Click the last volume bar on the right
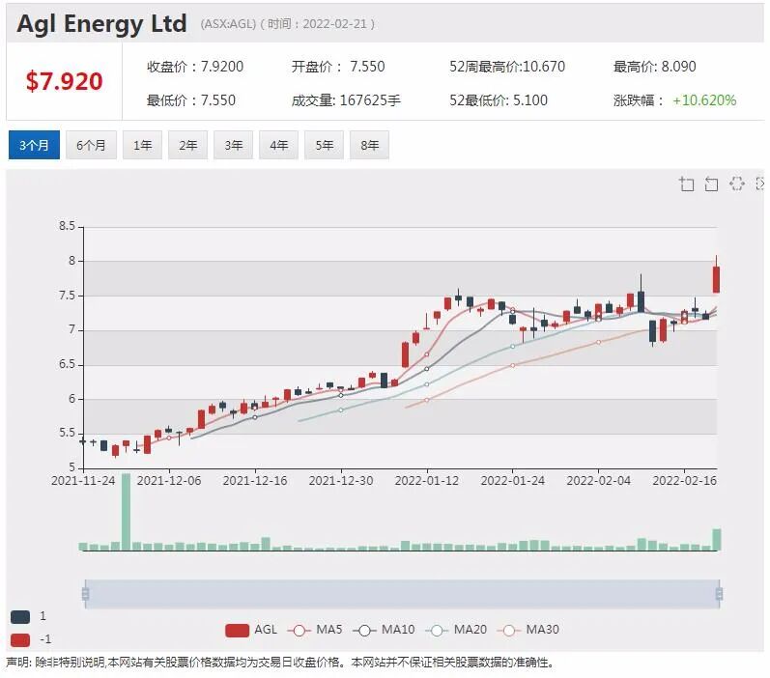770x678 pixels. pos(717,539)
